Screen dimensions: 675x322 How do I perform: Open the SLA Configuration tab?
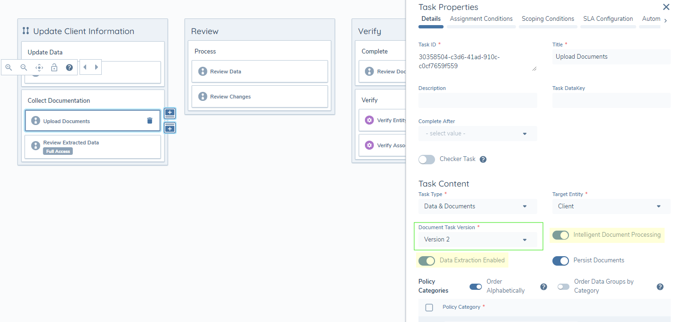pos(608,18)
